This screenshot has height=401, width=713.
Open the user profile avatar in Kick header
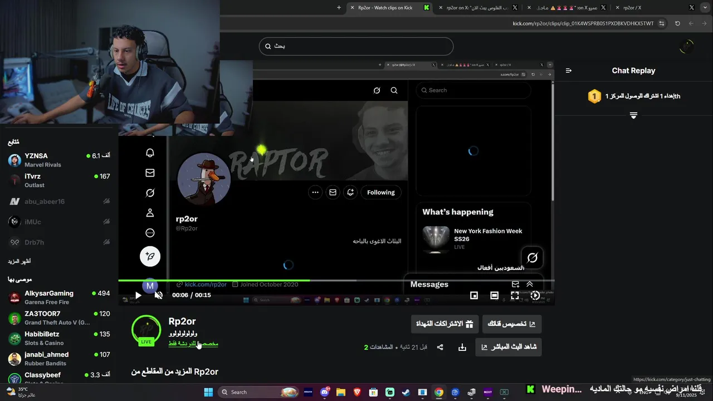[687, 47]
